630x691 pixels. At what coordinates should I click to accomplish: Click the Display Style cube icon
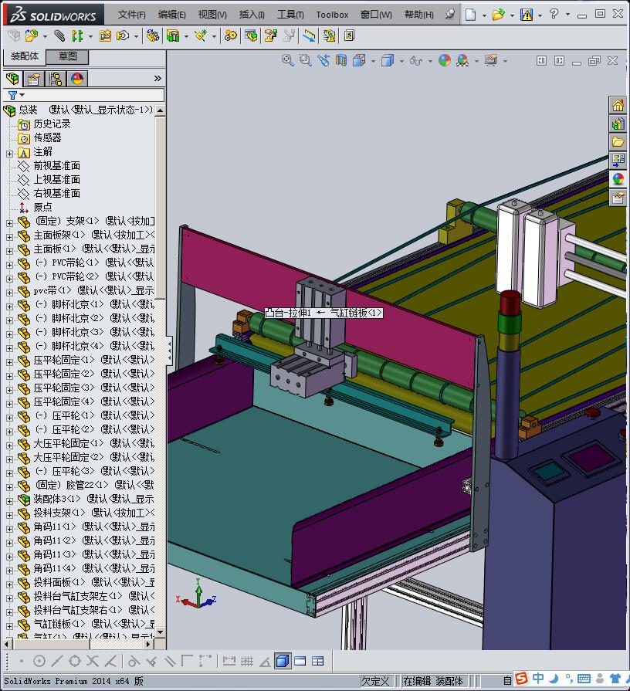point(388,60)
